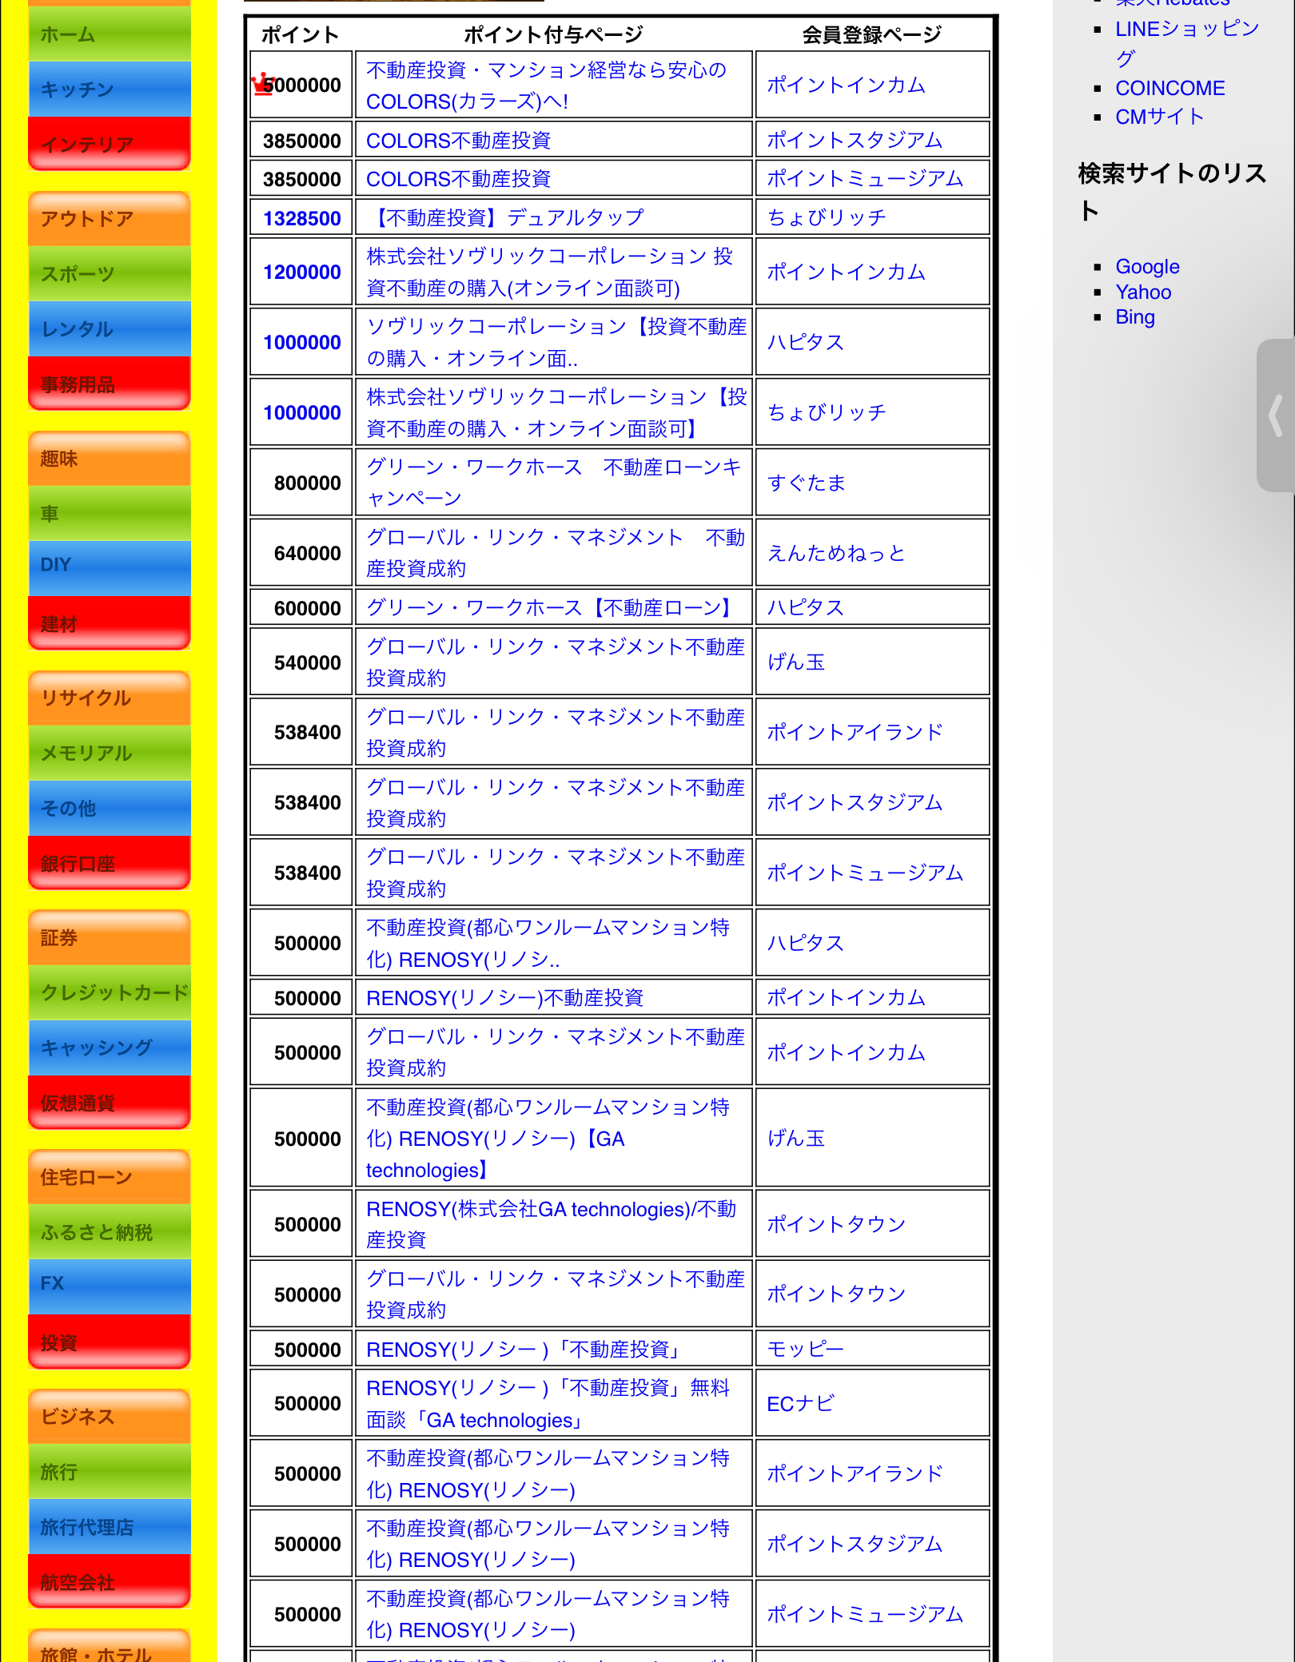The height and width of the screenshot is (1662, 1295).
Task: Open the Yahoo search site link
Action: (x=1143, y=292)
